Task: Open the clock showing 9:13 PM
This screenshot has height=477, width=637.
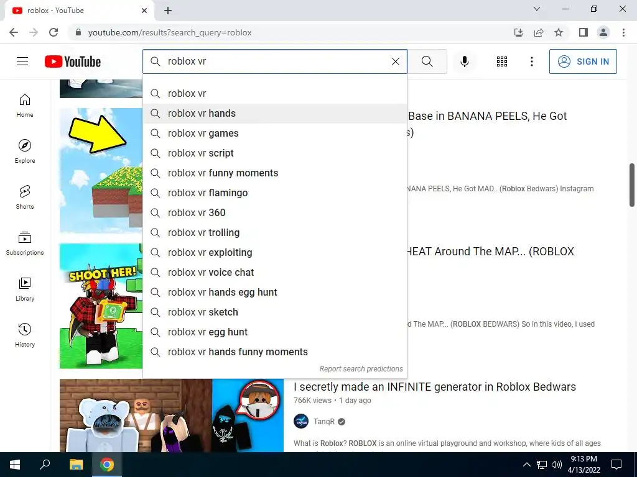Action: (584, 465)
